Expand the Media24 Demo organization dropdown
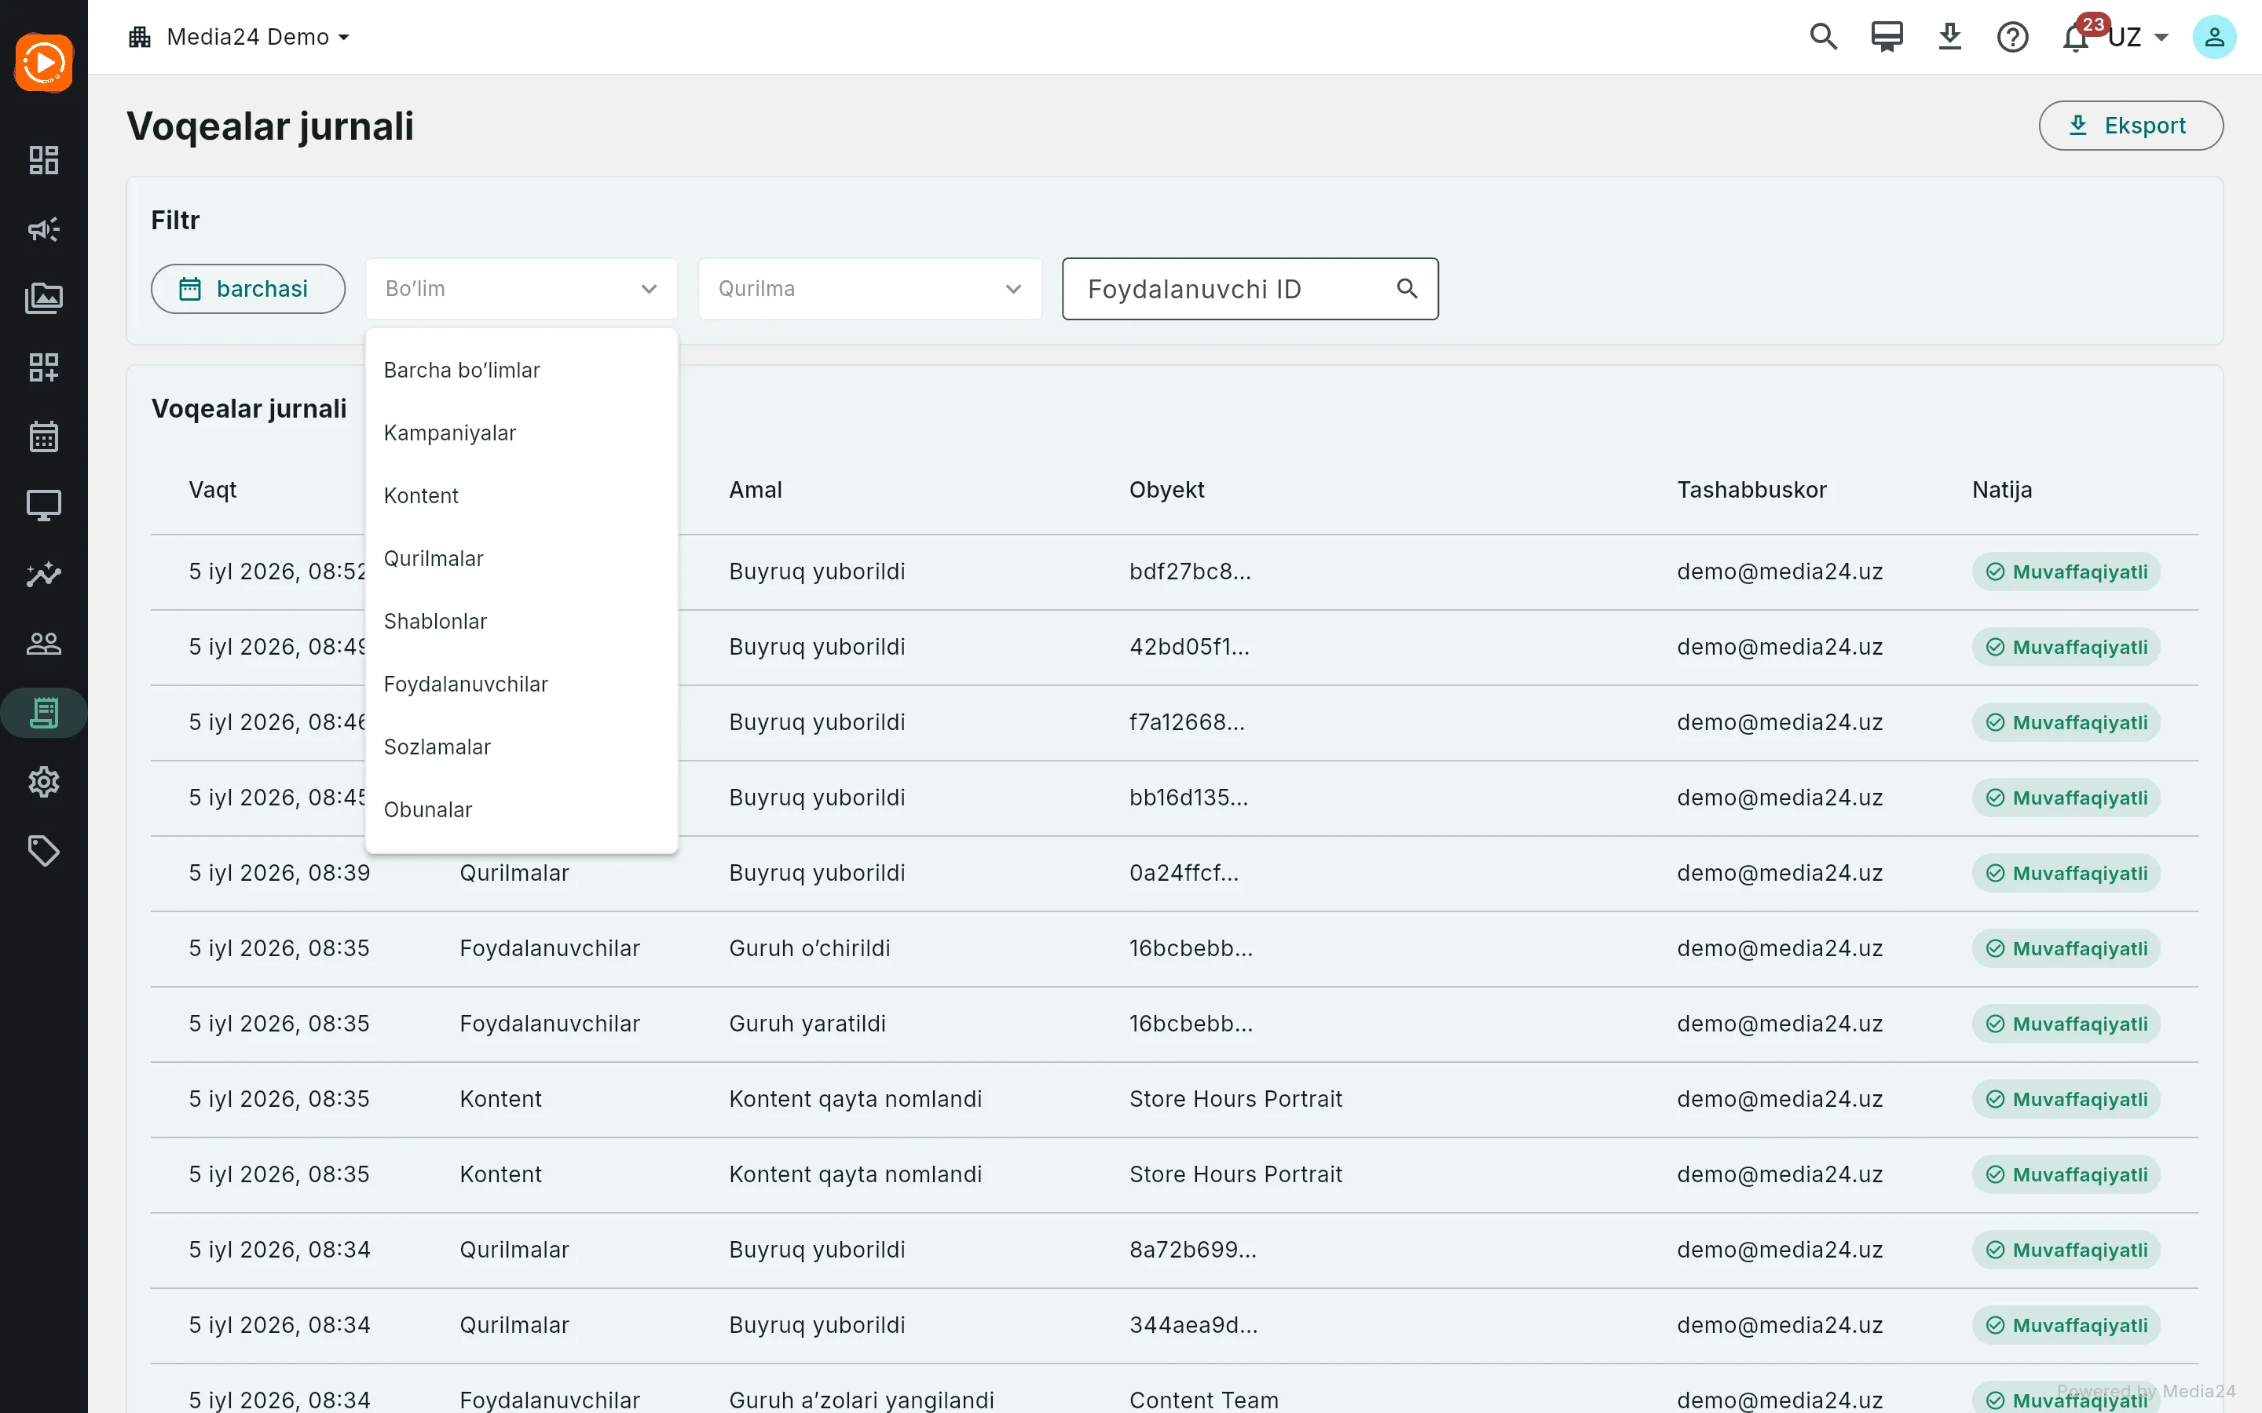Image resolution: width=2262 pixels, height=1413 pixels. (240, 36)
